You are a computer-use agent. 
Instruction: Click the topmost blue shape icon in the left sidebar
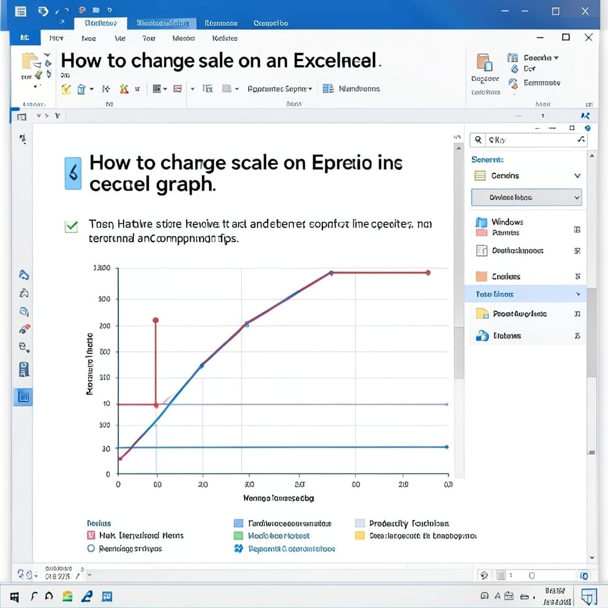[x=24, y=275]
